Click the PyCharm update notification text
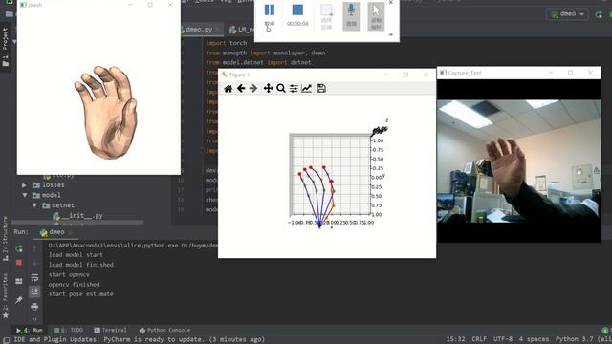612x344 pixels. click(139, 340)
